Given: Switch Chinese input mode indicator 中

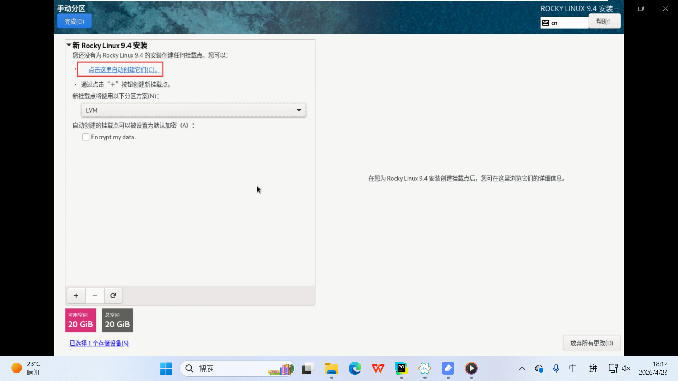Looking at the screenshot, I should [x=573, y=369].
